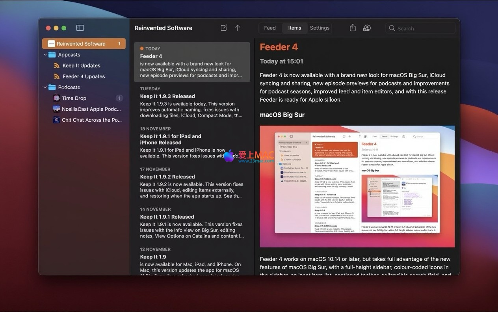Open the Time Drop podcast

click(x=74, y=98)
